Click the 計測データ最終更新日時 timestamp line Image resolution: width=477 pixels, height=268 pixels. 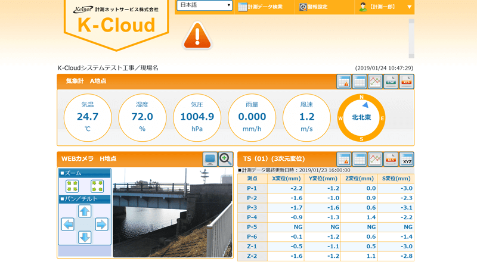click(294, 170)
